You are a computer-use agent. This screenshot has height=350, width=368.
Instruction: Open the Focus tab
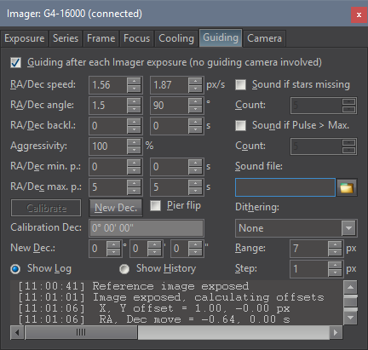136,38
